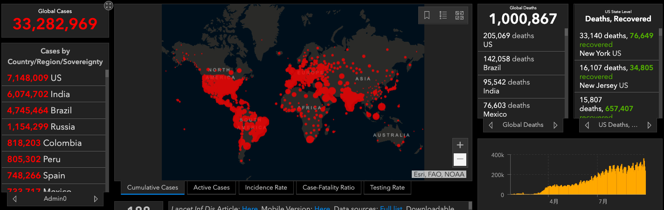Open the Mobile Version Here link

[x=322, y=208]
